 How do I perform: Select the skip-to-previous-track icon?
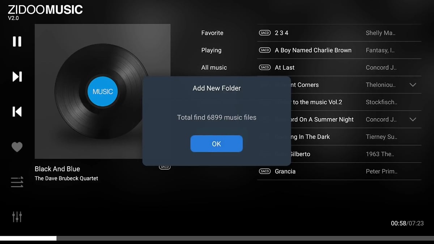(17, 111)
